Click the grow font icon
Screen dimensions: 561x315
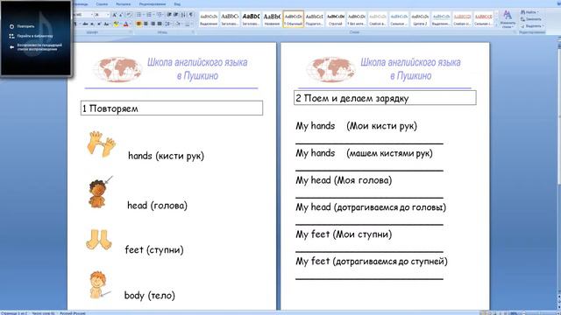tap(114, 15)
